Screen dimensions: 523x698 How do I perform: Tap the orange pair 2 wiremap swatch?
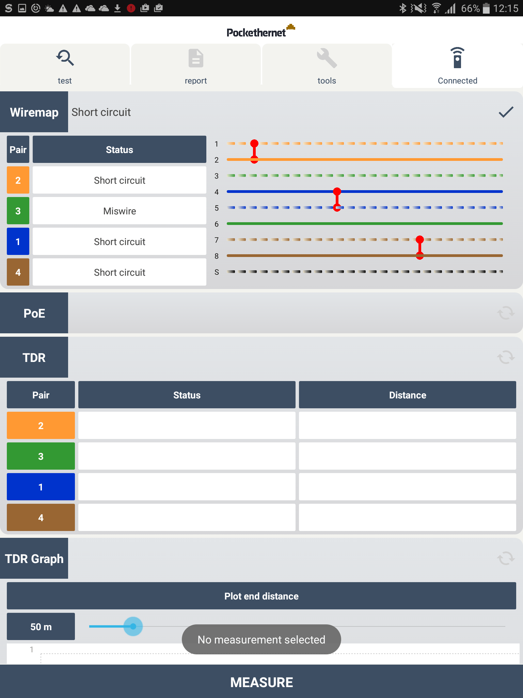[x=18, y=180]
